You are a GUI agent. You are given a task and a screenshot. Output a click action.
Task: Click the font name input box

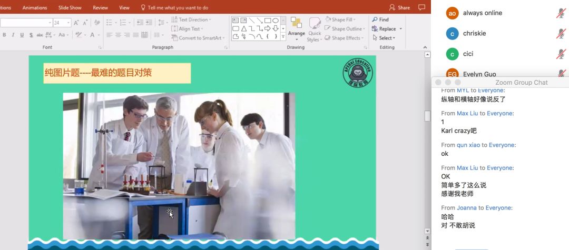tap(26, 23)
